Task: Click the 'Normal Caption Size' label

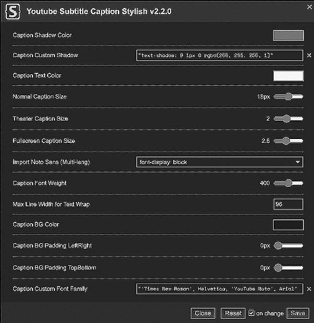Action: [x=40, y=96]
